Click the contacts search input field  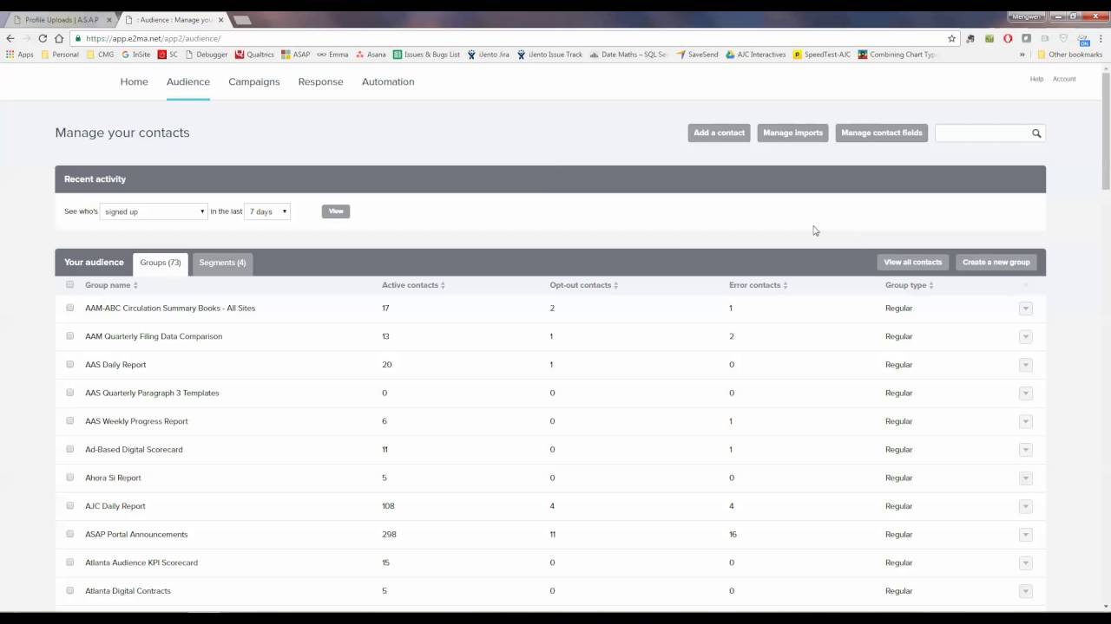click(x=983, y=133)
